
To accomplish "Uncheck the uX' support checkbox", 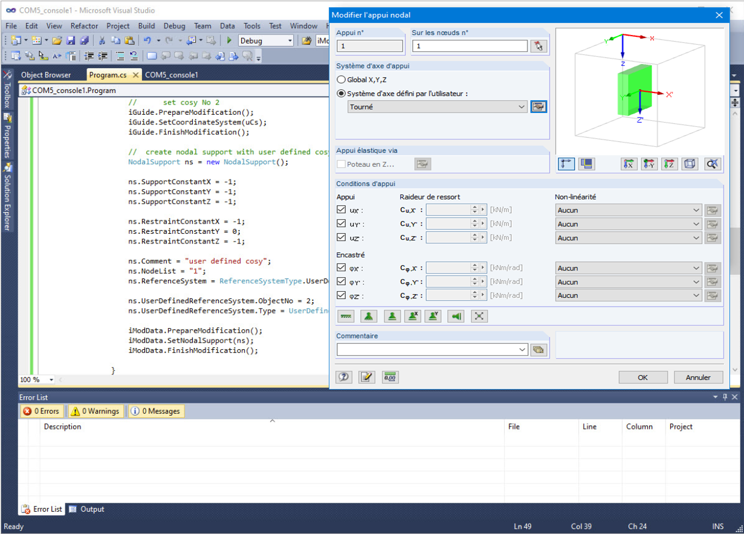I will point(341,210).
